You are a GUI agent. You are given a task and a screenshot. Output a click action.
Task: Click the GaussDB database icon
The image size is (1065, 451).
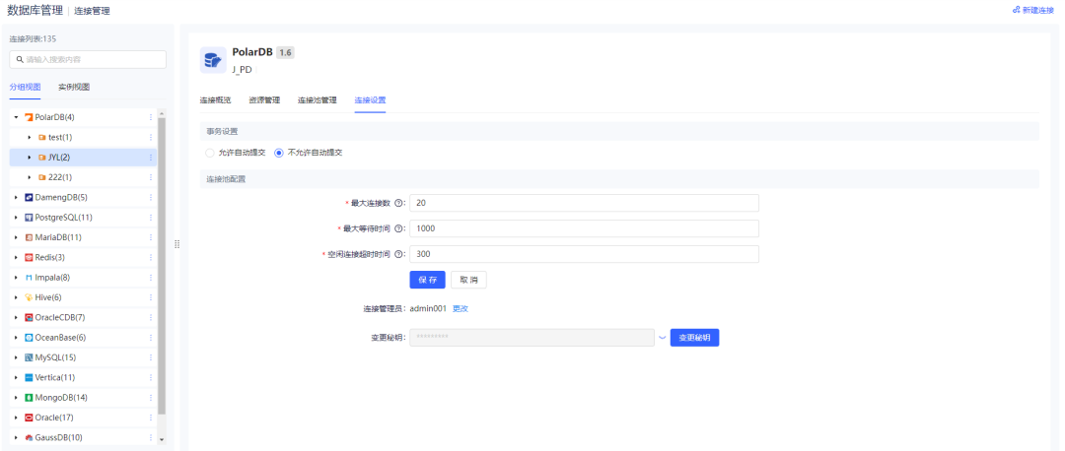coord(29,437)
